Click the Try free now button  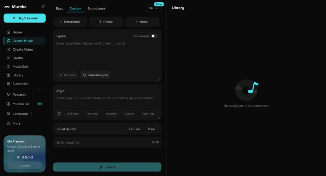[x=25, y=18]
